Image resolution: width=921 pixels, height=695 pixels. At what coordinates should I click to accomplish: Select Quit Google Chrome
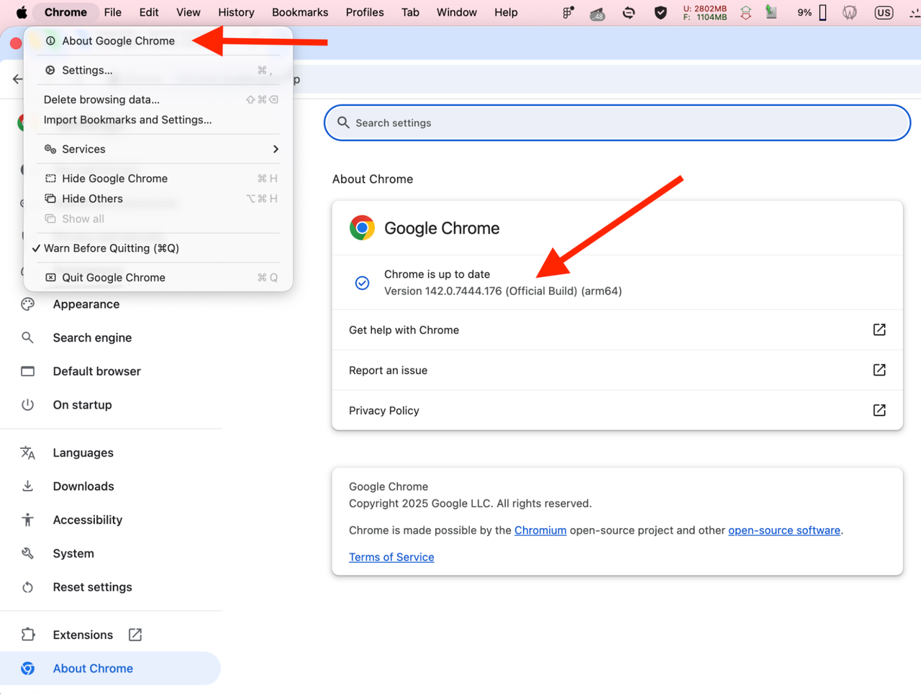[158, 277]
